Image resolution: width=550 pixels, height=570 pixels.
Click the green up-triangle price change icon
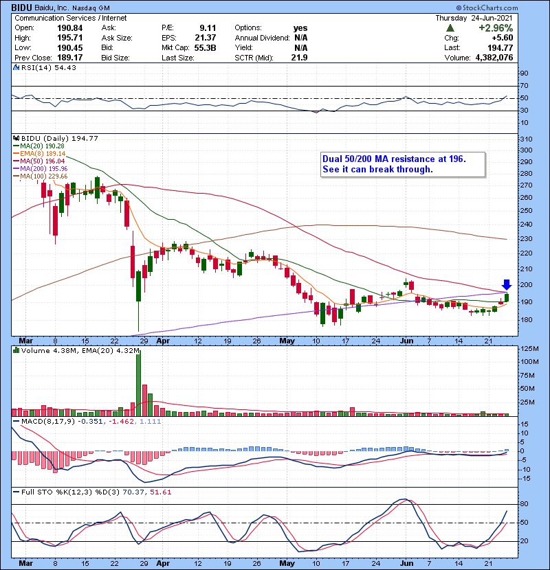450,28
